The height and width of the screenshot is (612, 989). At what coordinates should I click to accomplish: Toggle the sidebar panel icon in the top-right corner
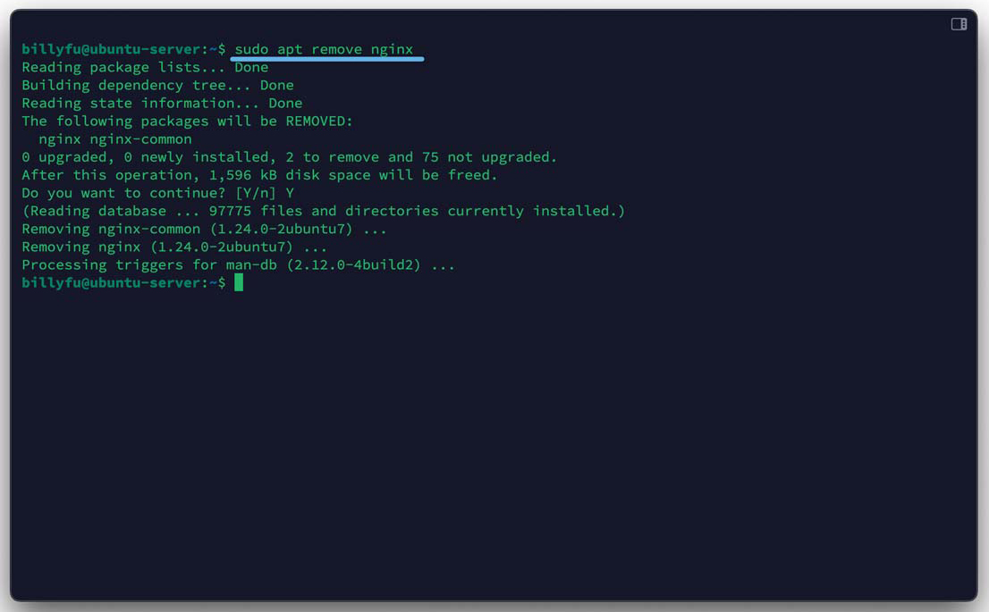coord(959,24)
